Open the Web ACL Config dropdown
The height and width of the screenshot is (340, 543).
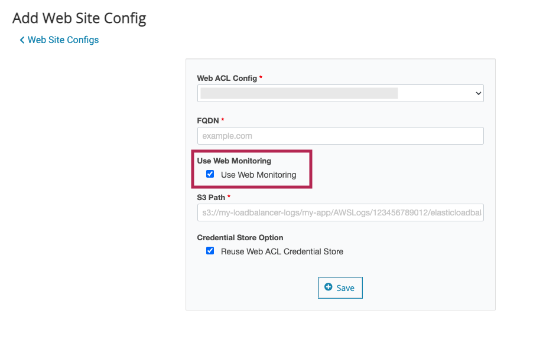(340, 93)
